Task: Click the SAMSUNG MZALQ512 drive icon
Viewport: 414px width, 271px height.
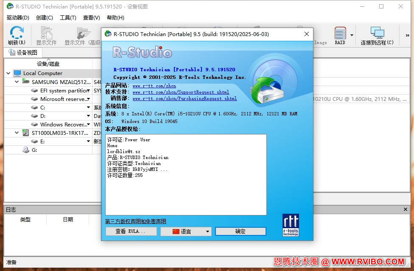Action: [x=25, y=81]
